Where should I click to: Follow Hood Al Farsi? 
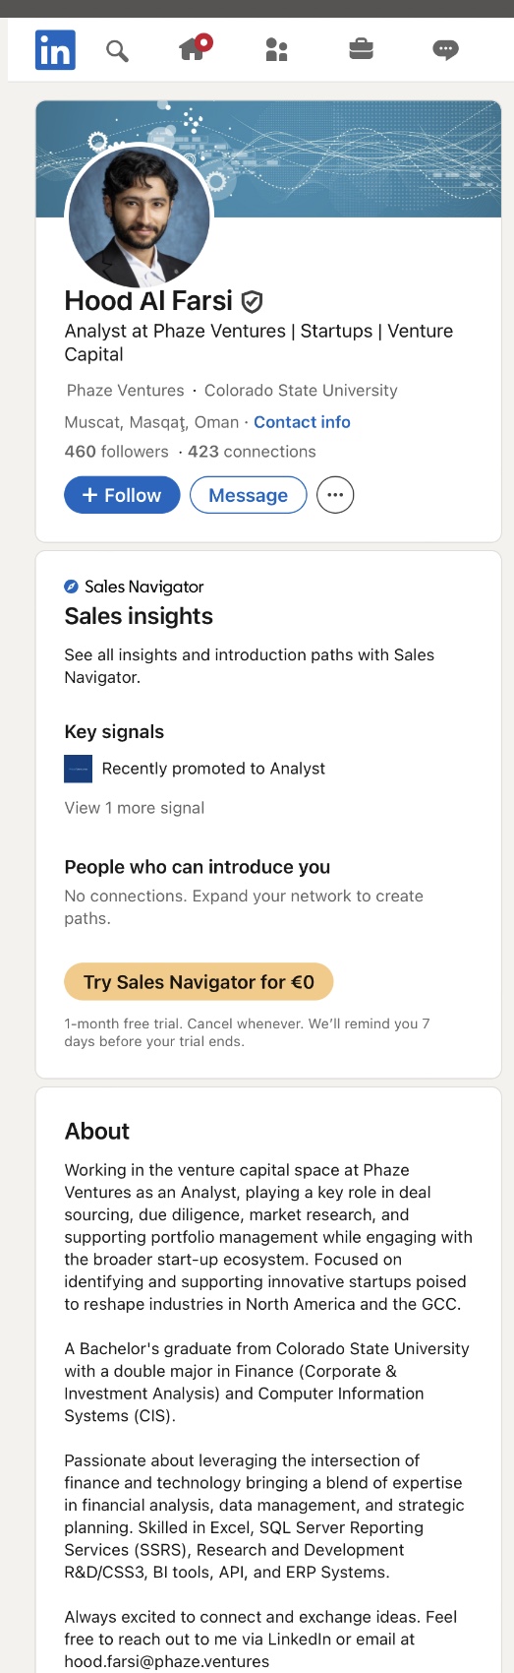click(122, 495)
